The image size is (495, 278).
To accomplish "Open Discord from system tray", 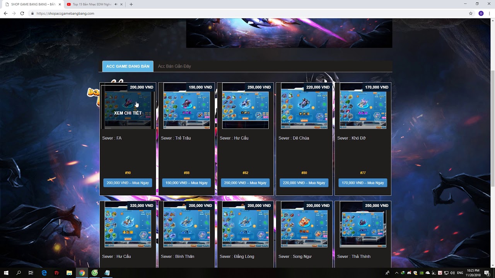I will (x=409, y=273).
